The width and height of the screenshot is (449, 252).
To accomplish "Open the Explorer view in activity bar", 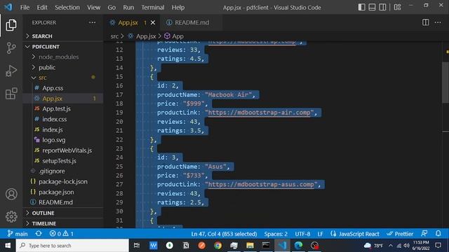I will coord(11,25).
